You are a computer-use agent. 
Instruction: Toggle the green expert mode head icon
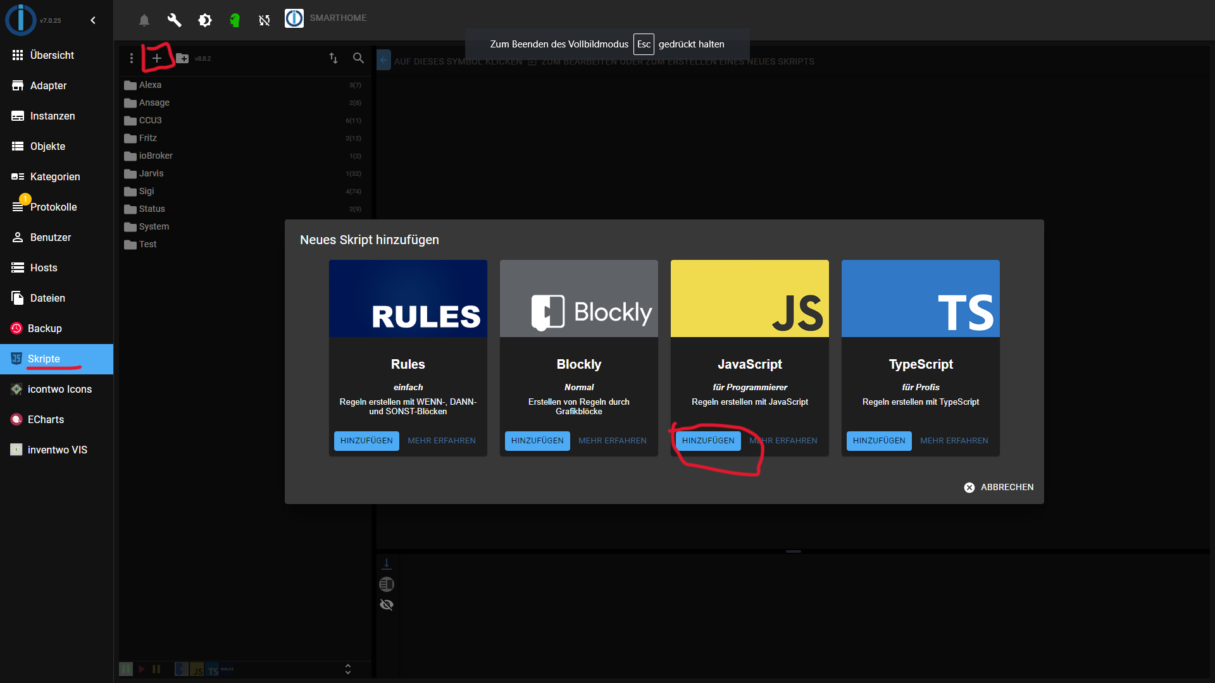[235, 20]
